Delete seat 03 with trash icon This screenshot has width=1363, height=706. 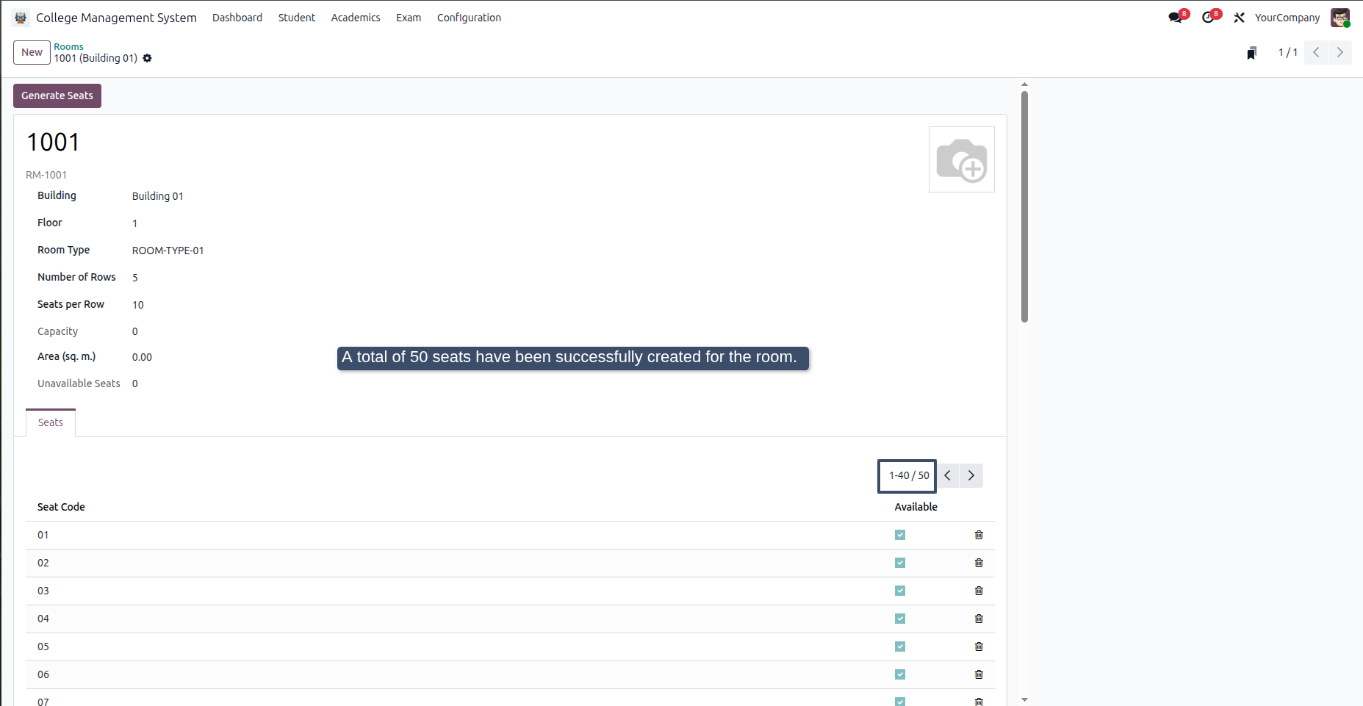pos(979,591)
